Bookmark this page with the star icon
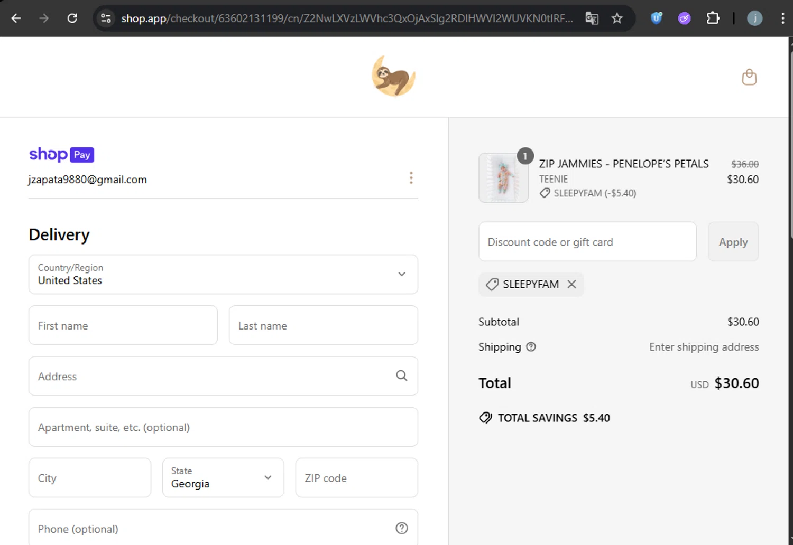Viewport: 793px width, 545px height. [617, 18]
